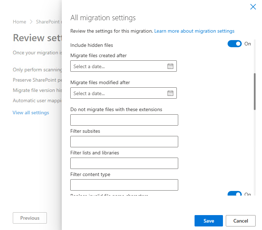The width and height of the screenshot is (262, 230).
Task: Go back with the Previous button
Action: click(x=30, y=218)
